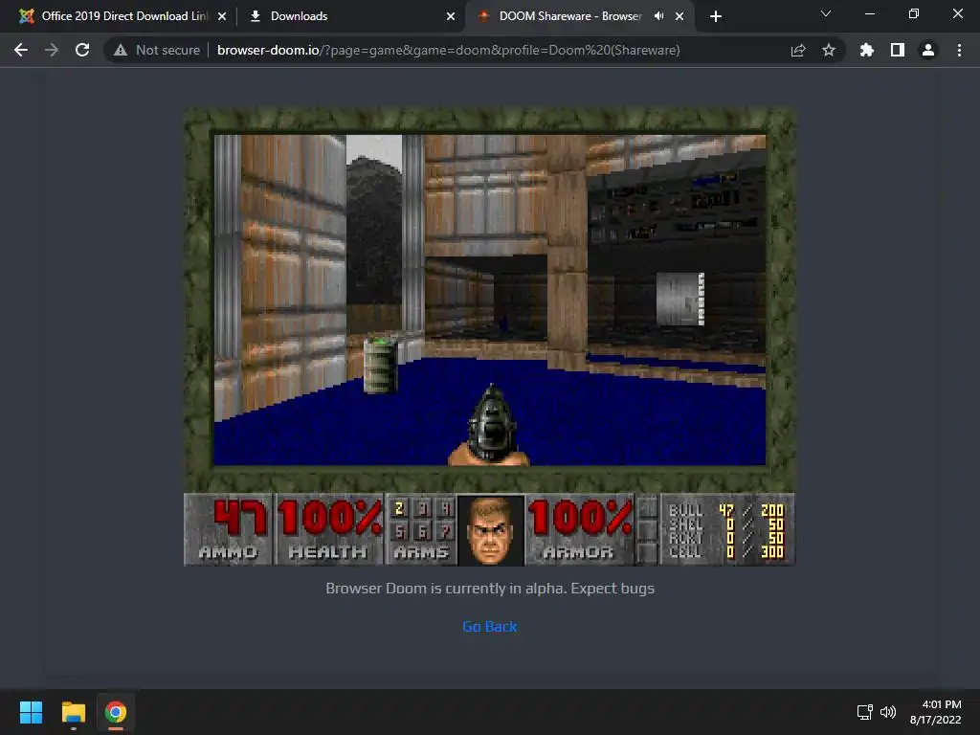This screenshot has height=735, width=980.
Task: Minimize the Chrome window
Action: 869,13
